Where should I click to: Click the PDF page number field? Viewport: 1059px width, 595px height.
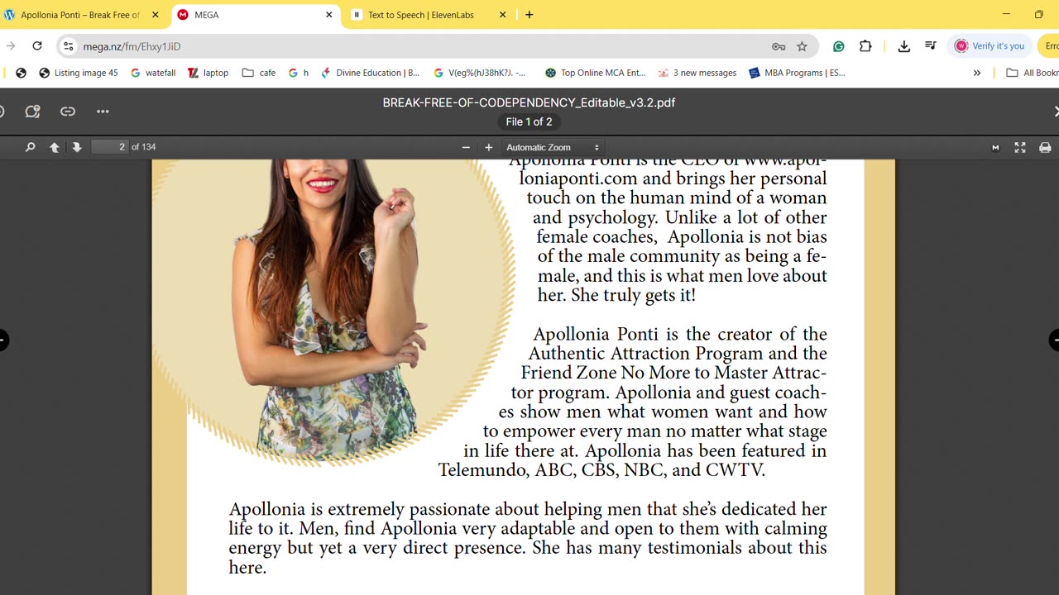tap(110, 147)
